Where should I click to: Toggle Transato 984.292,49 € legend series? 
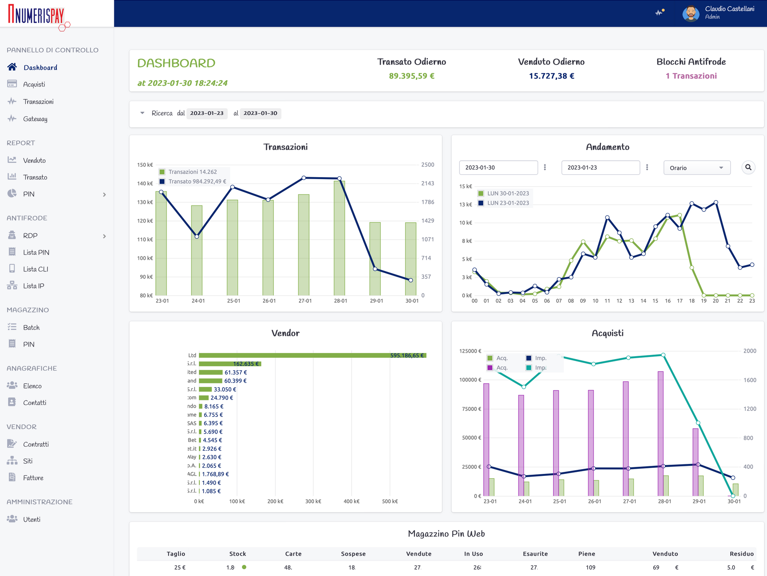pos(197,181)
